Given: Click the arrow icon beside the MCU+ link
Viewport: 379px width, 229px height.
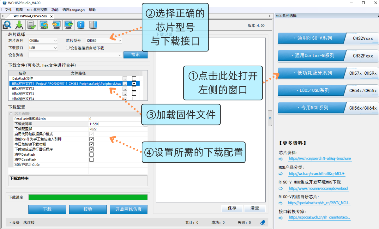Looking at the screenshot, I should [x=281, y=174].
